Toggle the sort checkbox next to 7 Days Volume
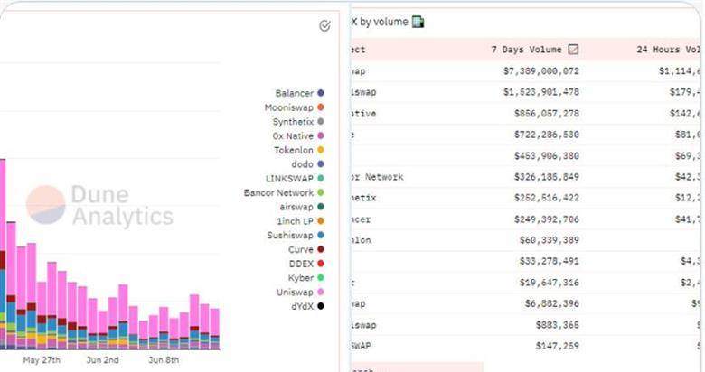705x372 pixels. tap(573, 50)
